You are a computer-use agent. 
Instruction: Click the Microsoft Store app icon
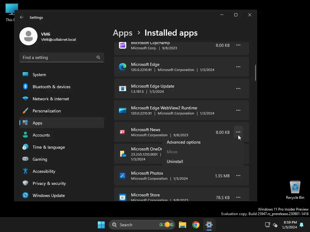point(123,197)
